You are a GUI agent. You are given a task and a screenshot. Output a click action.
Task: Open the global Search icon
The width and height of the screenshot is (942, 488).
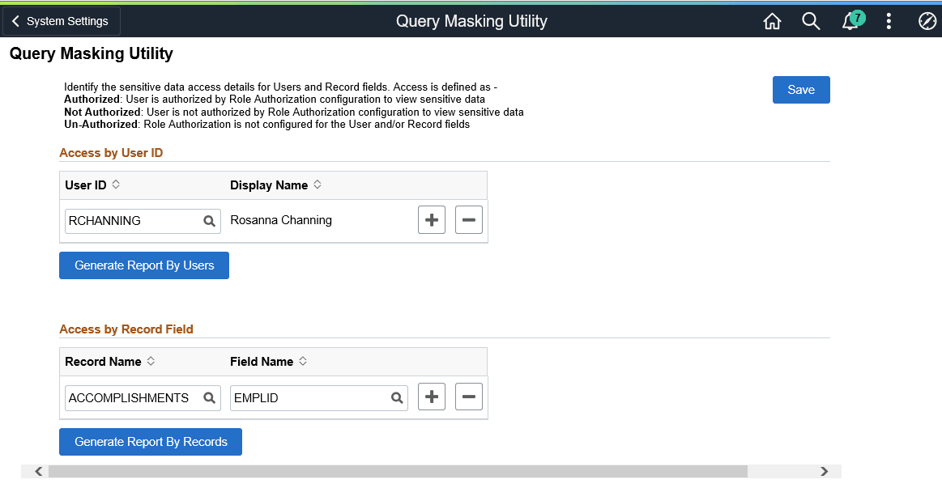coord(811,21)
